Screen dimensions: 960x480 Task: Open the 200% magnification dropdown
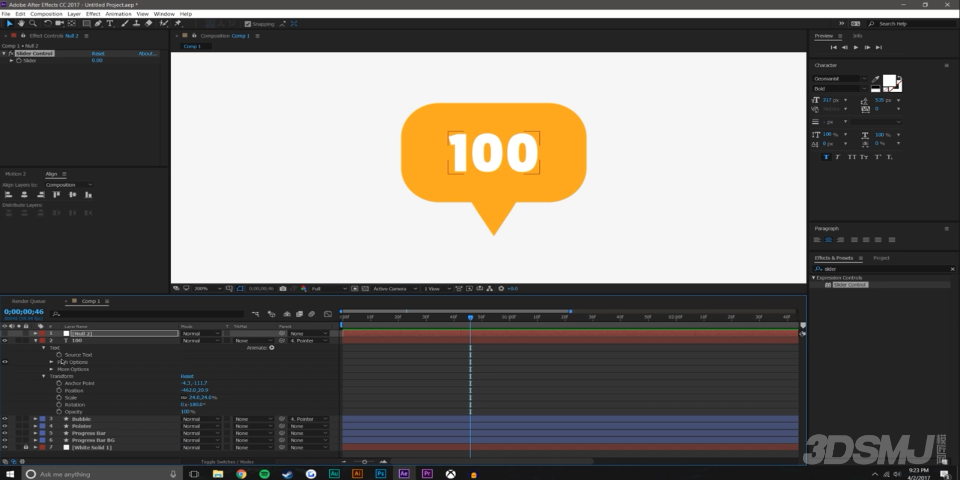208,289
